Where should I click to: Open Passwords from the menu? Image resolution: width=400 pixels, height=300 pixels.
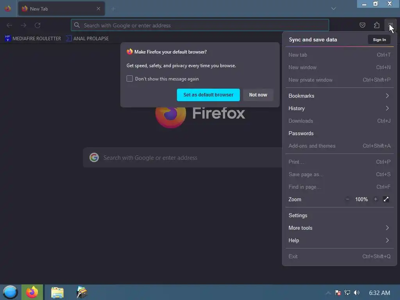coord(339,134)
